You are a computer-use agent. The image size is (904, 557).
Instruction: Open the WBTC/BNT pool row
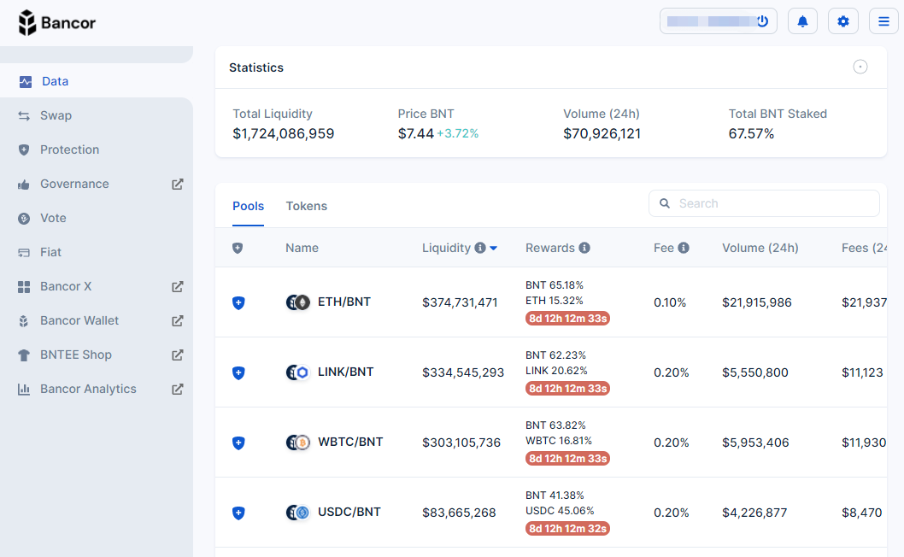350,443
